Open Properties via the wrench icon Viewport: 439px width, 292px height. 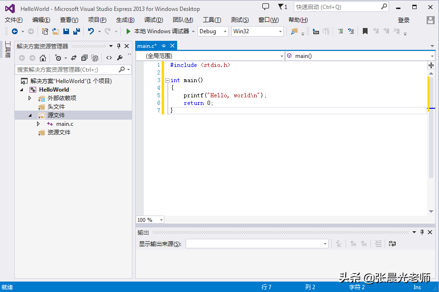pyautogui.click(x=120, y=58)
